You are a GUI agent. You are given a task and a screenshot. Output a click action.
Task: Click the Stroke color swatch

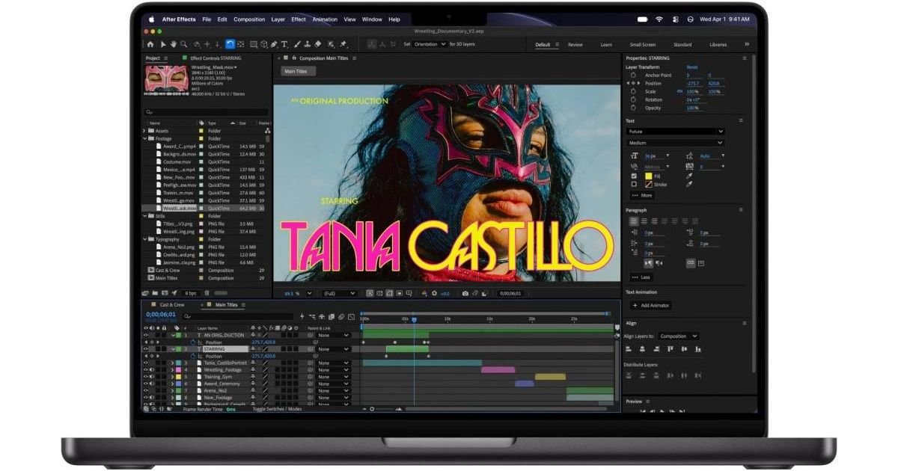pos(648,184)
